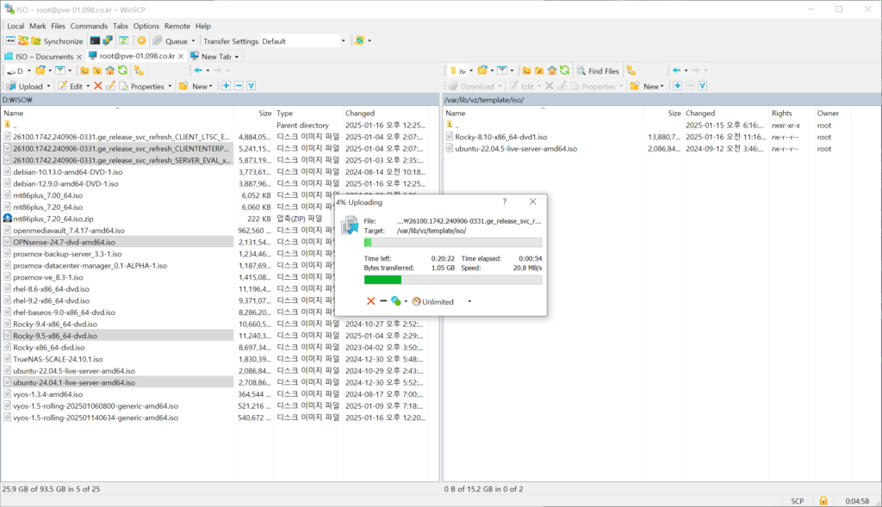882x507 pixels.
Task: Expand the Queue dropdown arrow
Action: (193, 40)
